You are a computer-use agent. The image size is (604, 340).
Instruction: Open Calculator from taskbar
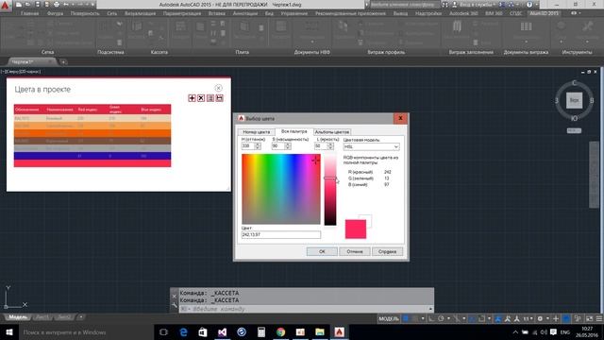pyautogui.click(x=261, y=331)
